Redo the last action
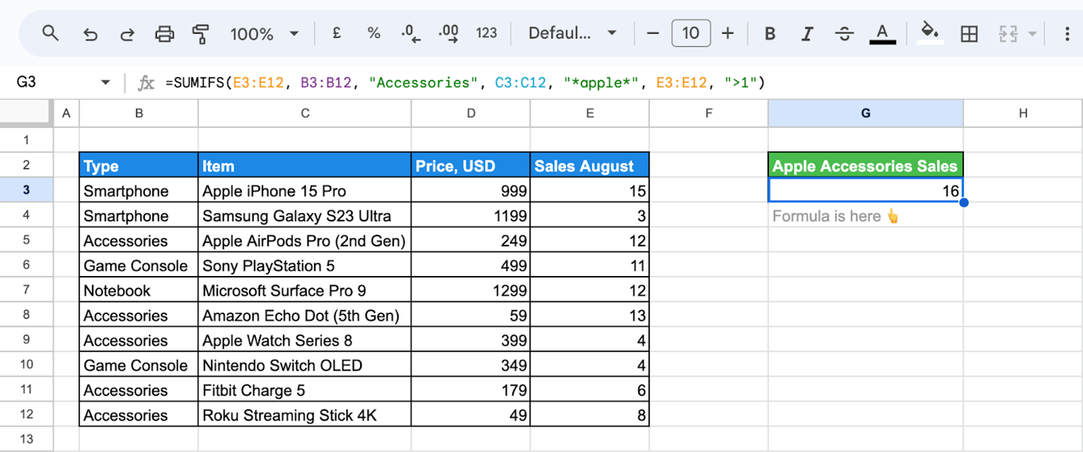Viewport: 1083px width, 452px height. [127, 33]
